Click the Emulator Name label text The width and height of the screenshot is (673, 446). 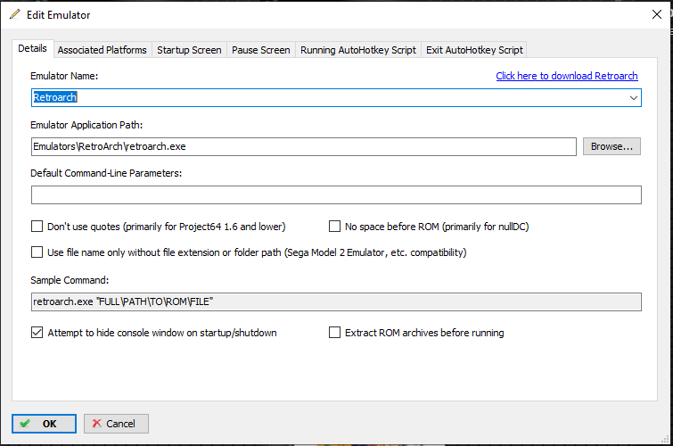click(64, 76)
